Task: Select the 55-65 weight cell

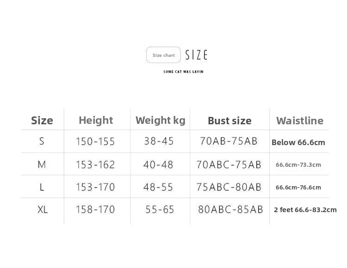Action: coord(160,209)
